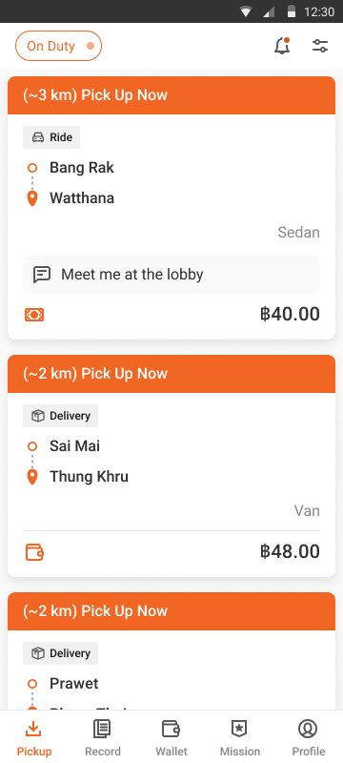
Task: Go to the Mission tab
Action: [240, 738]
